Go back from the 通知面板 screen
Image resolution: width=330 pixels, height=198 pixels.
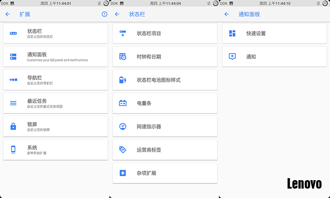pos(226,14)
